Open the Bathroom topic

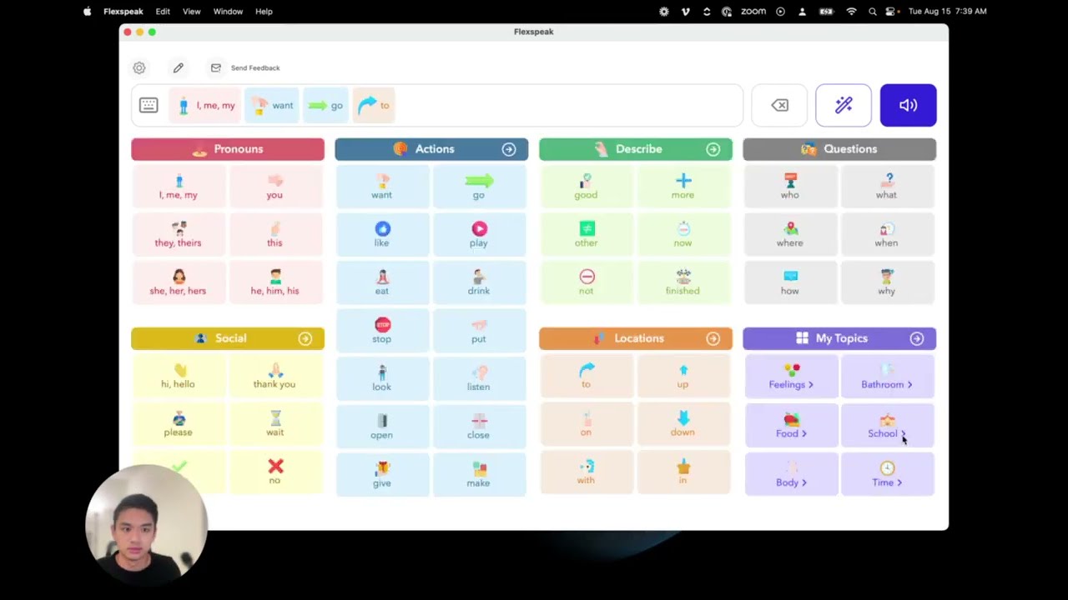[x=887, y=377]
